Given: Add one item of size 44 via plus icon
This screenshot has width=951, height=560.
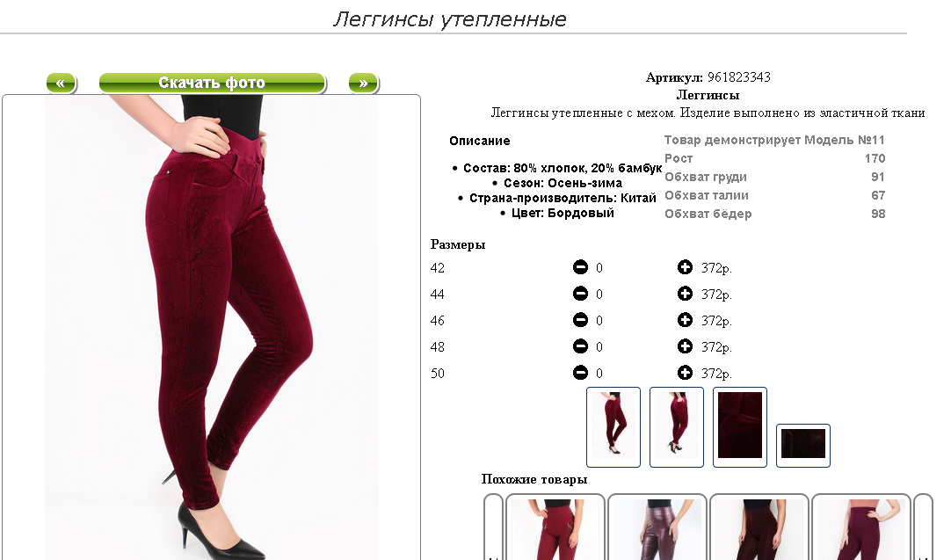Looking at the screenshot, I should tap(685, 294).
